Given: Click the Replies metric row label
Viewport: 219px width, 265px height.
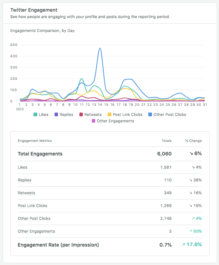Looking at the screenshot, I should point(24,180).
